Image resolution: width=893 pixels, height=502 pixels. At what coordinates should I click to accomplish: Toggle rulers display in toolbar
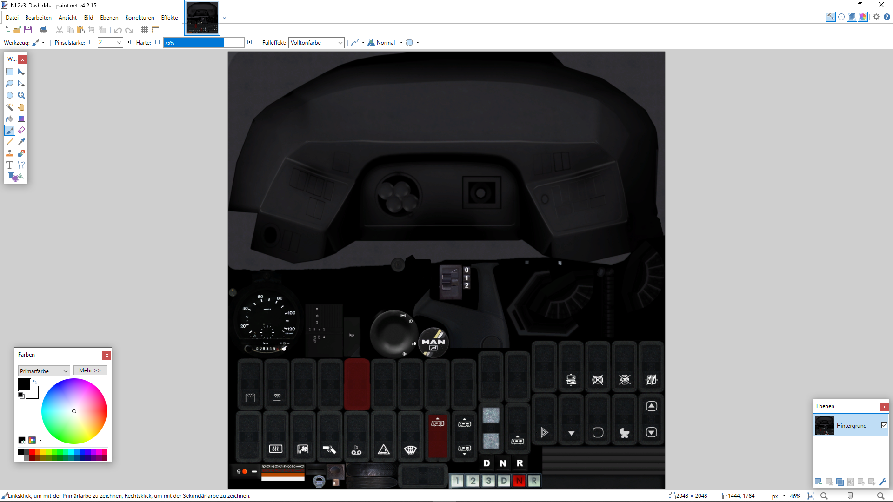point(155,30)
